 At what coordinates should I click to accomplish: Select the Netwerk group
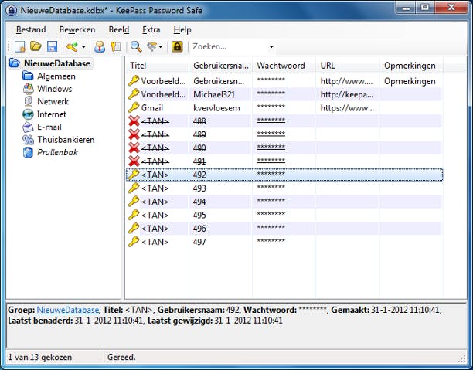coord(53,102)
